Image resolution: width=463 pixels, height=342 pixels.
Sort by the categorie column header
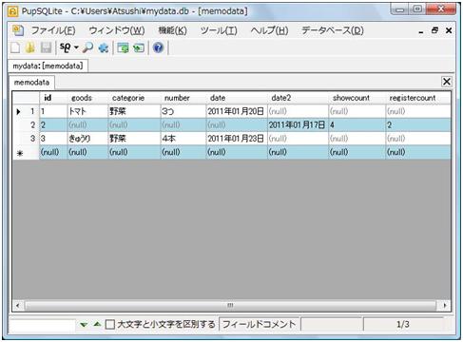coord(134,98)
